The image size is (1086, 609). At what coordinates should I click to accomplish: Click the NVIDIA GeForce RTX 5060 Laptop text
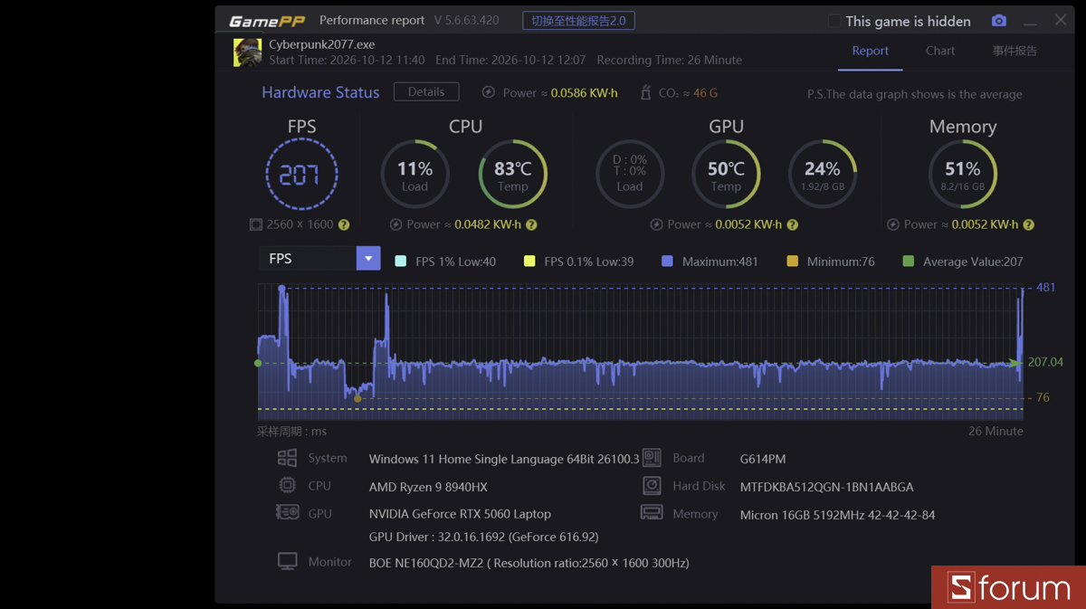tap(460, 514)
